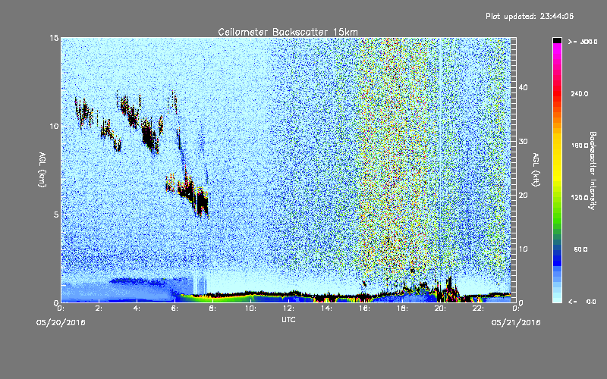Select the "AGL (km)" left axis label
Screen dimensions: 607x379
[42, 170]
